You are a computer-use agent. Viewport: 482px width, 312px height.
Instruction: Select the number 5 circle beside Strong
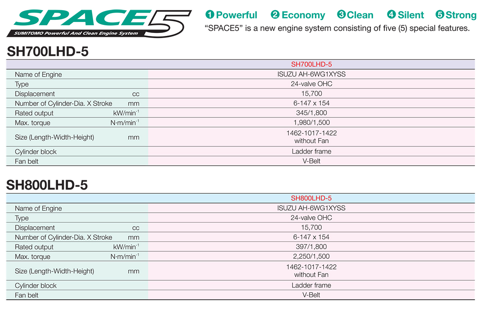[x=440, y=15]
